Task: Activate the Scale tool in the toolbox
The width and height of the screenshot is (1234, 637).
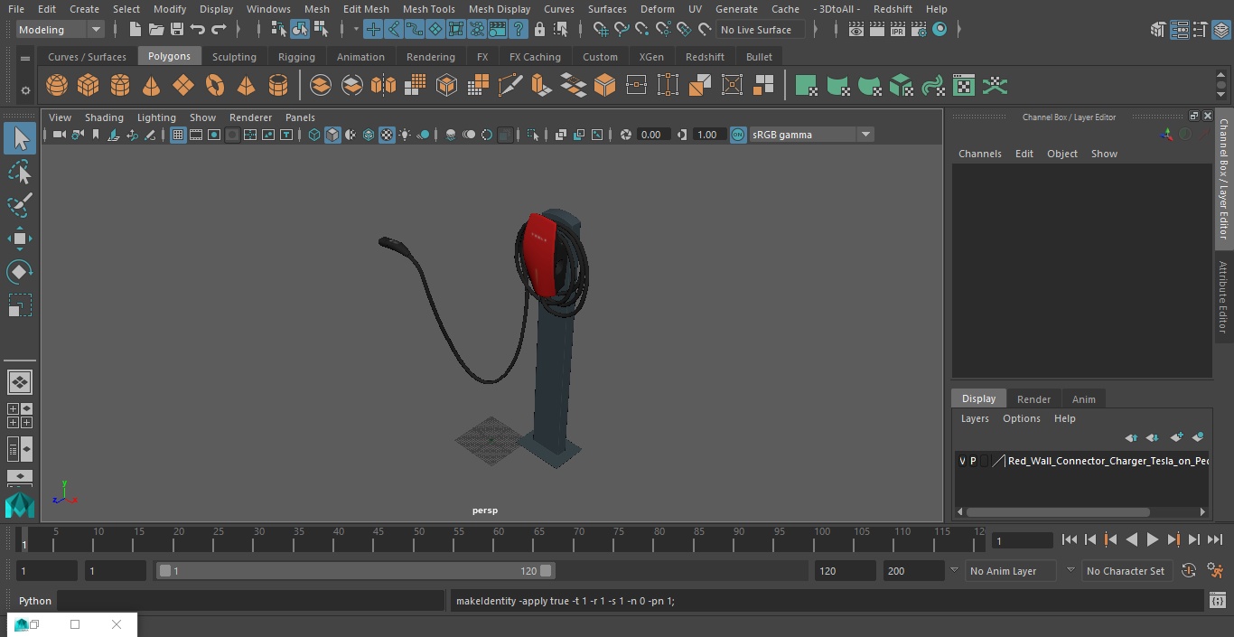Action: [x=19, y=305]
